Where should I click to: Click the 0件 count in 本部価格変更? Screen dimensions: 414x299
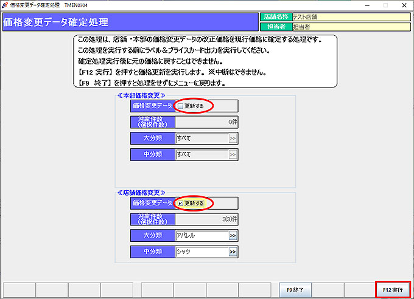[x=206, y=122]
